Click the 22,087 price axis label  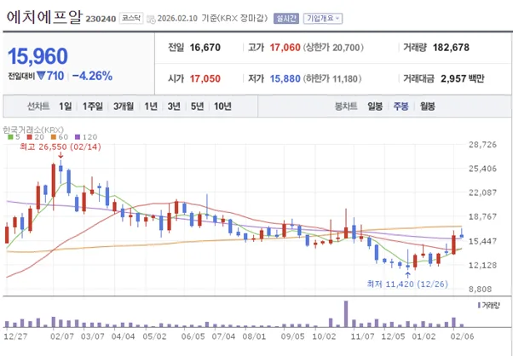click(x=482, y=192)
